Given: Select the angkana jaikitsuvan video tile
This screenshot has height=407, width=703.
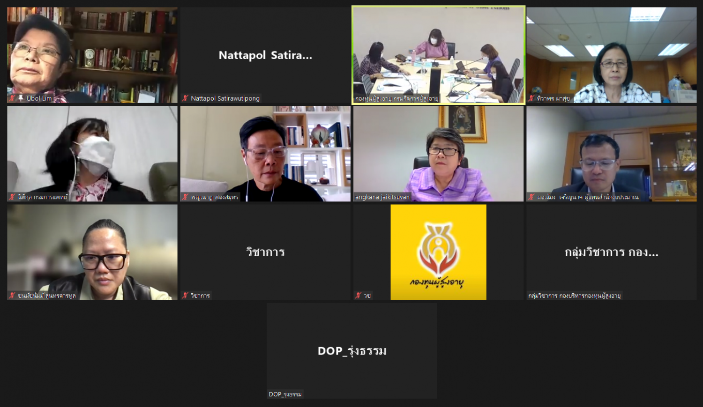Looking at the screenshot, I should point(438,154).
